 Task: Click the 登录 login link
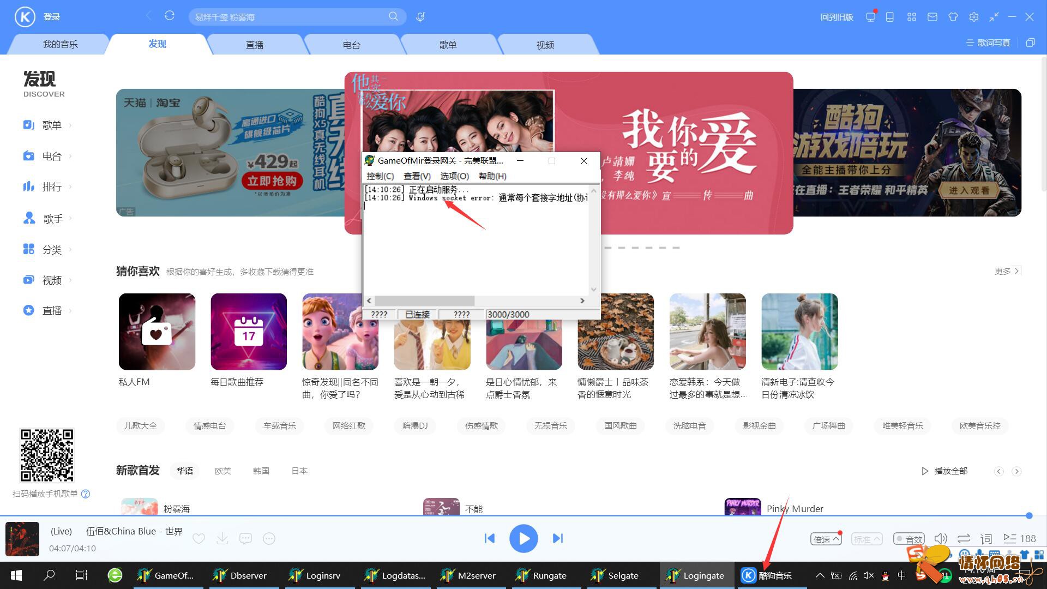click(x=52, y=17)
